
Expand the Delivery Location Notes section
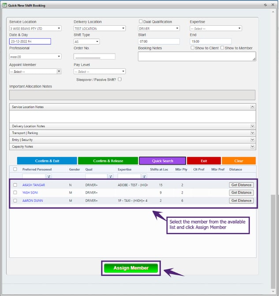tap(253, 126)
